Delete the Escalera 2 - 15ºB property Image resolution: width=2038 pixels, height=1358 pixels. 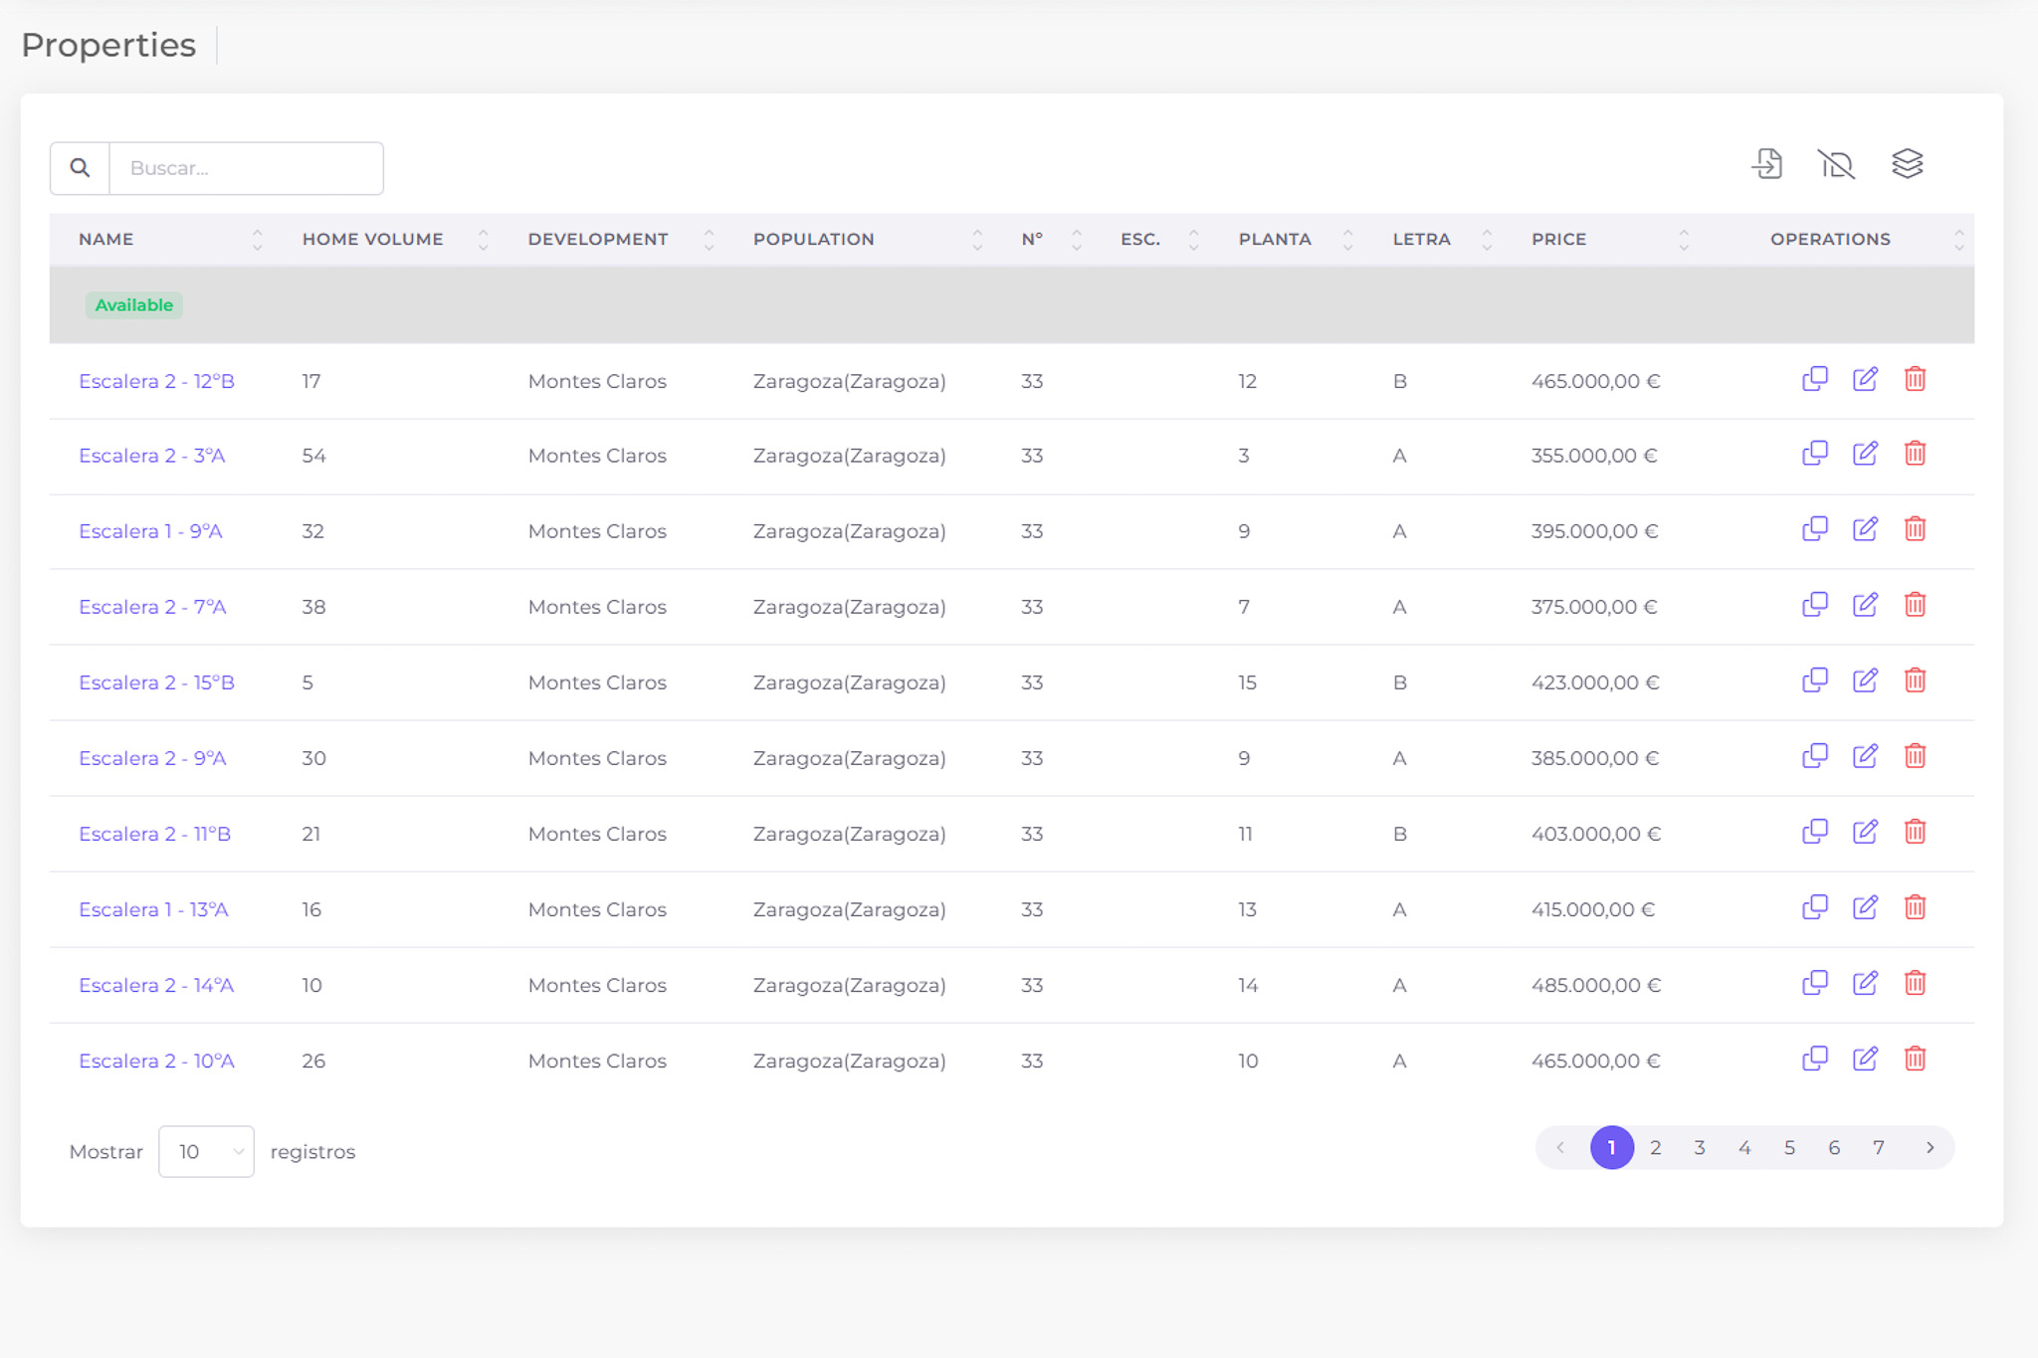pyautogui.click(x=1915, y=680)
